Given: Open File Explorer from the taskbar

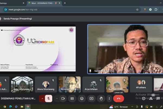Looking at the screenshot, I should (x=22, y=107).
